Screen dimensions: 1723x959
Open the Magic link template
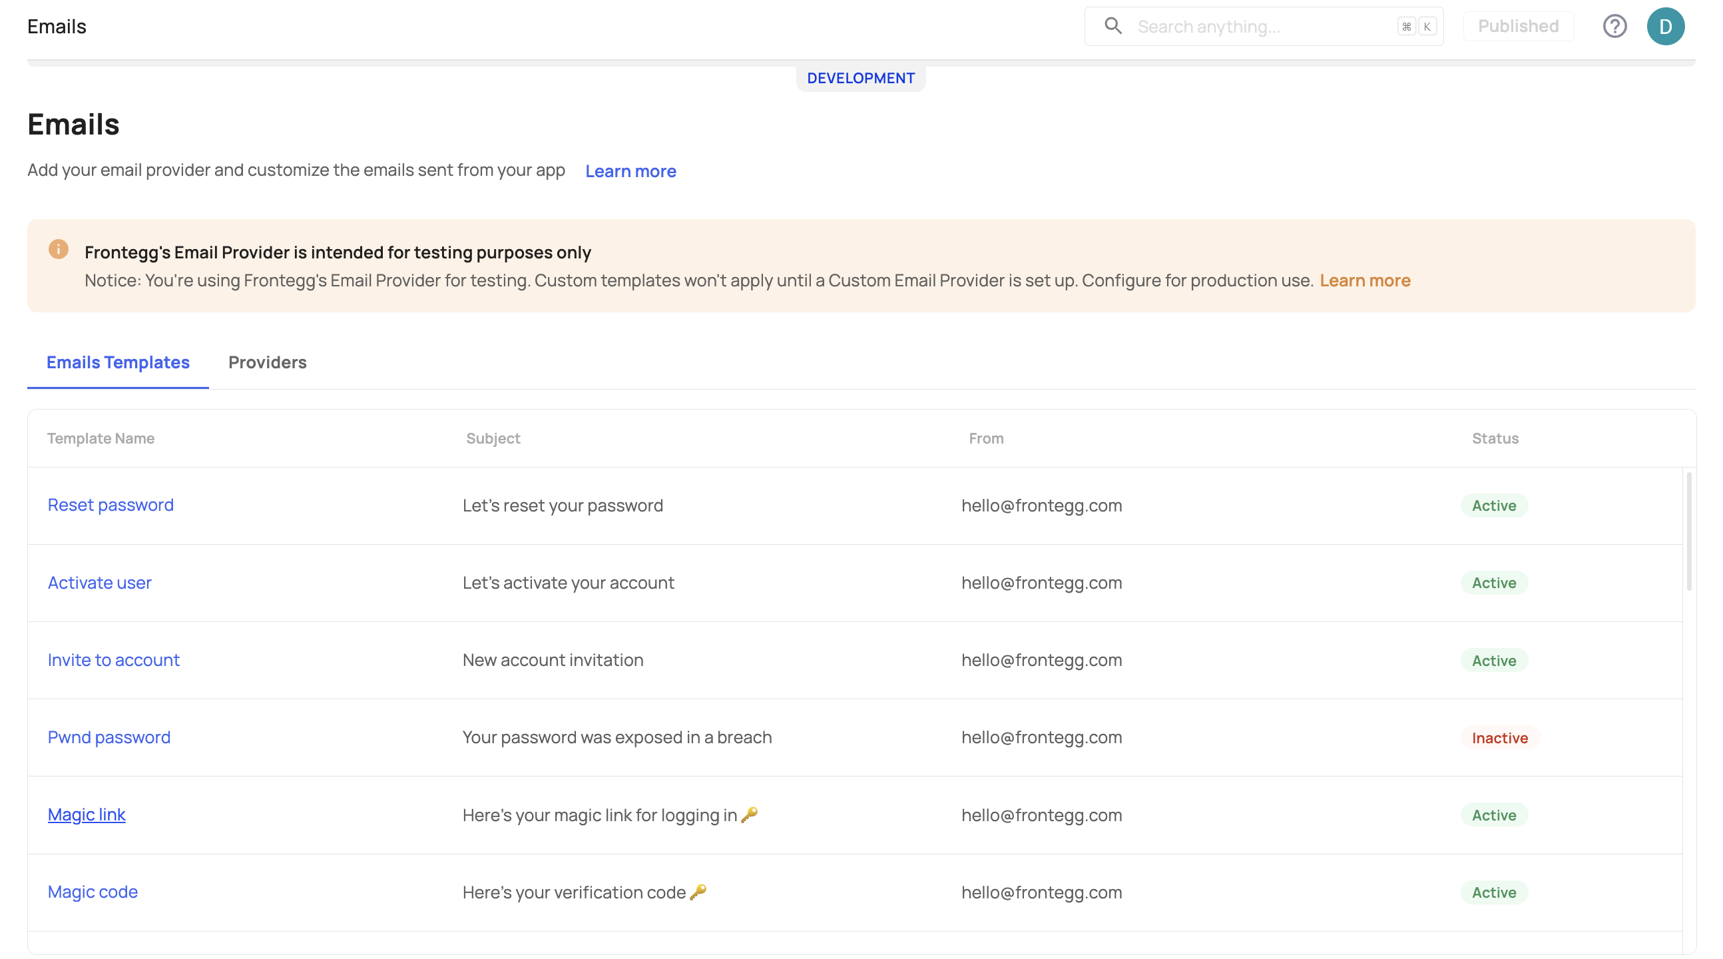(x=87, y=814)
